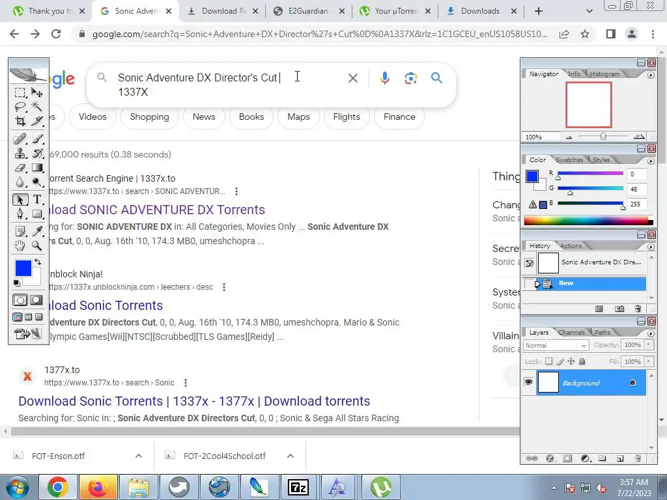Select the Pen tool
The image size is (667, 500).
[x=20, y=214]
